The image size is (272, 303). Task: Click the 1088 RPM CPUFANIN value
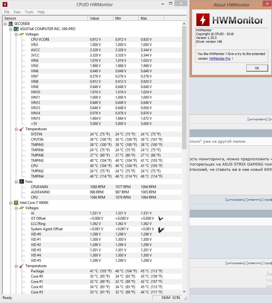[98, 187]
